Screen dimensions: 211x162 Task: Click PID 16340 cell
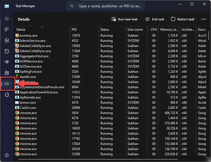pyautogui.click(x=76, y=82)
